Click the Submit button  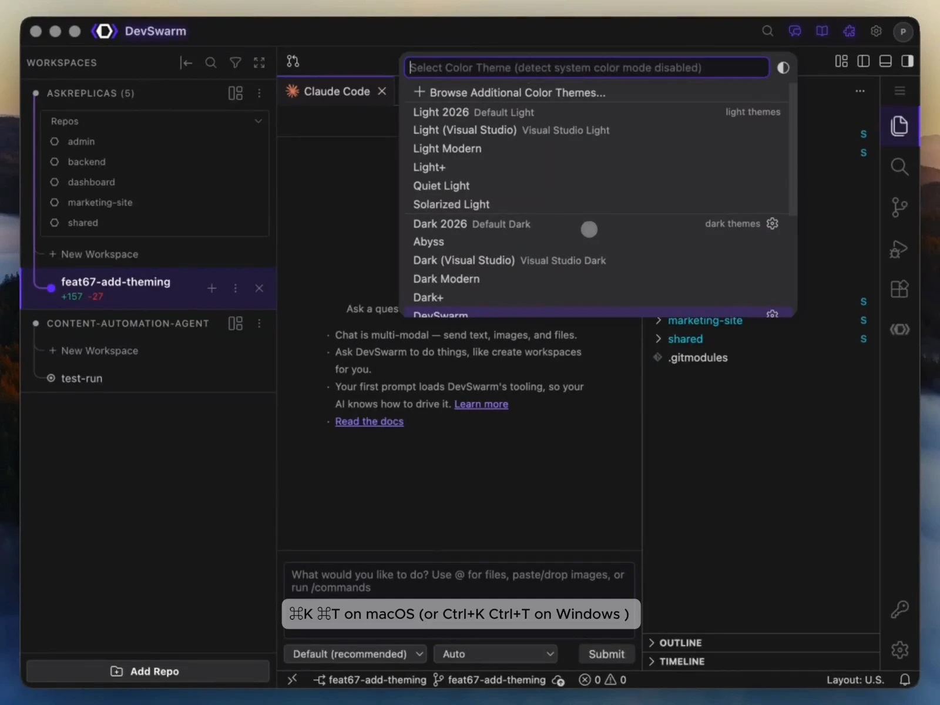(606, 654)
